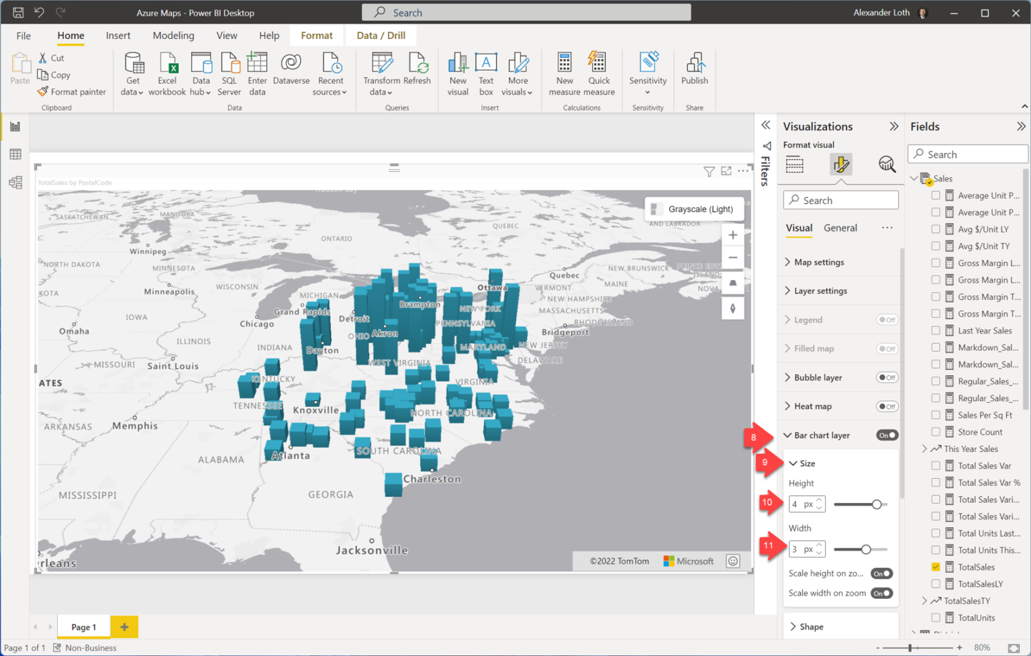
Task: Switch to Data view in left sidebar
Action: (x=15, y=154)
